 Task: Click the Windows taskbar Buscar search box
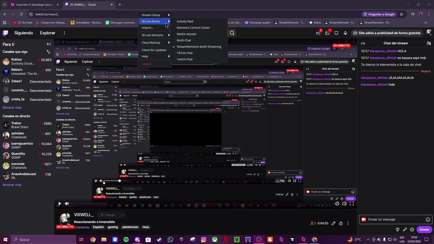tap(43, 240)
